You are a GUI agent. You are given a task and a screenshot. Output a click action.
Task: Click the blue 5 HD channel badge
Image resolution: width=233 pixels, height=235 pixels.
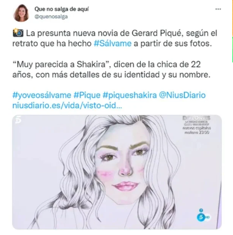203,216
